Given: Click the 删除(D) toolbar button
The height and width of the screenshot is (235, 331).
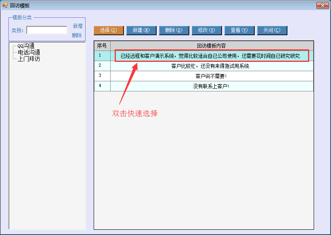Looking at the screenshot, I should tap(174, 30).
